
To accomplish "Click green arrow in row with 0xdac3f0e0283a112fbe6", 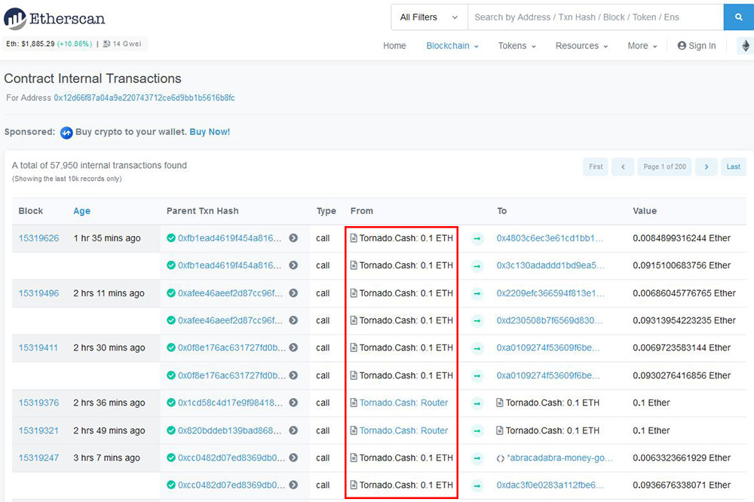I will (x=477, y=485).
